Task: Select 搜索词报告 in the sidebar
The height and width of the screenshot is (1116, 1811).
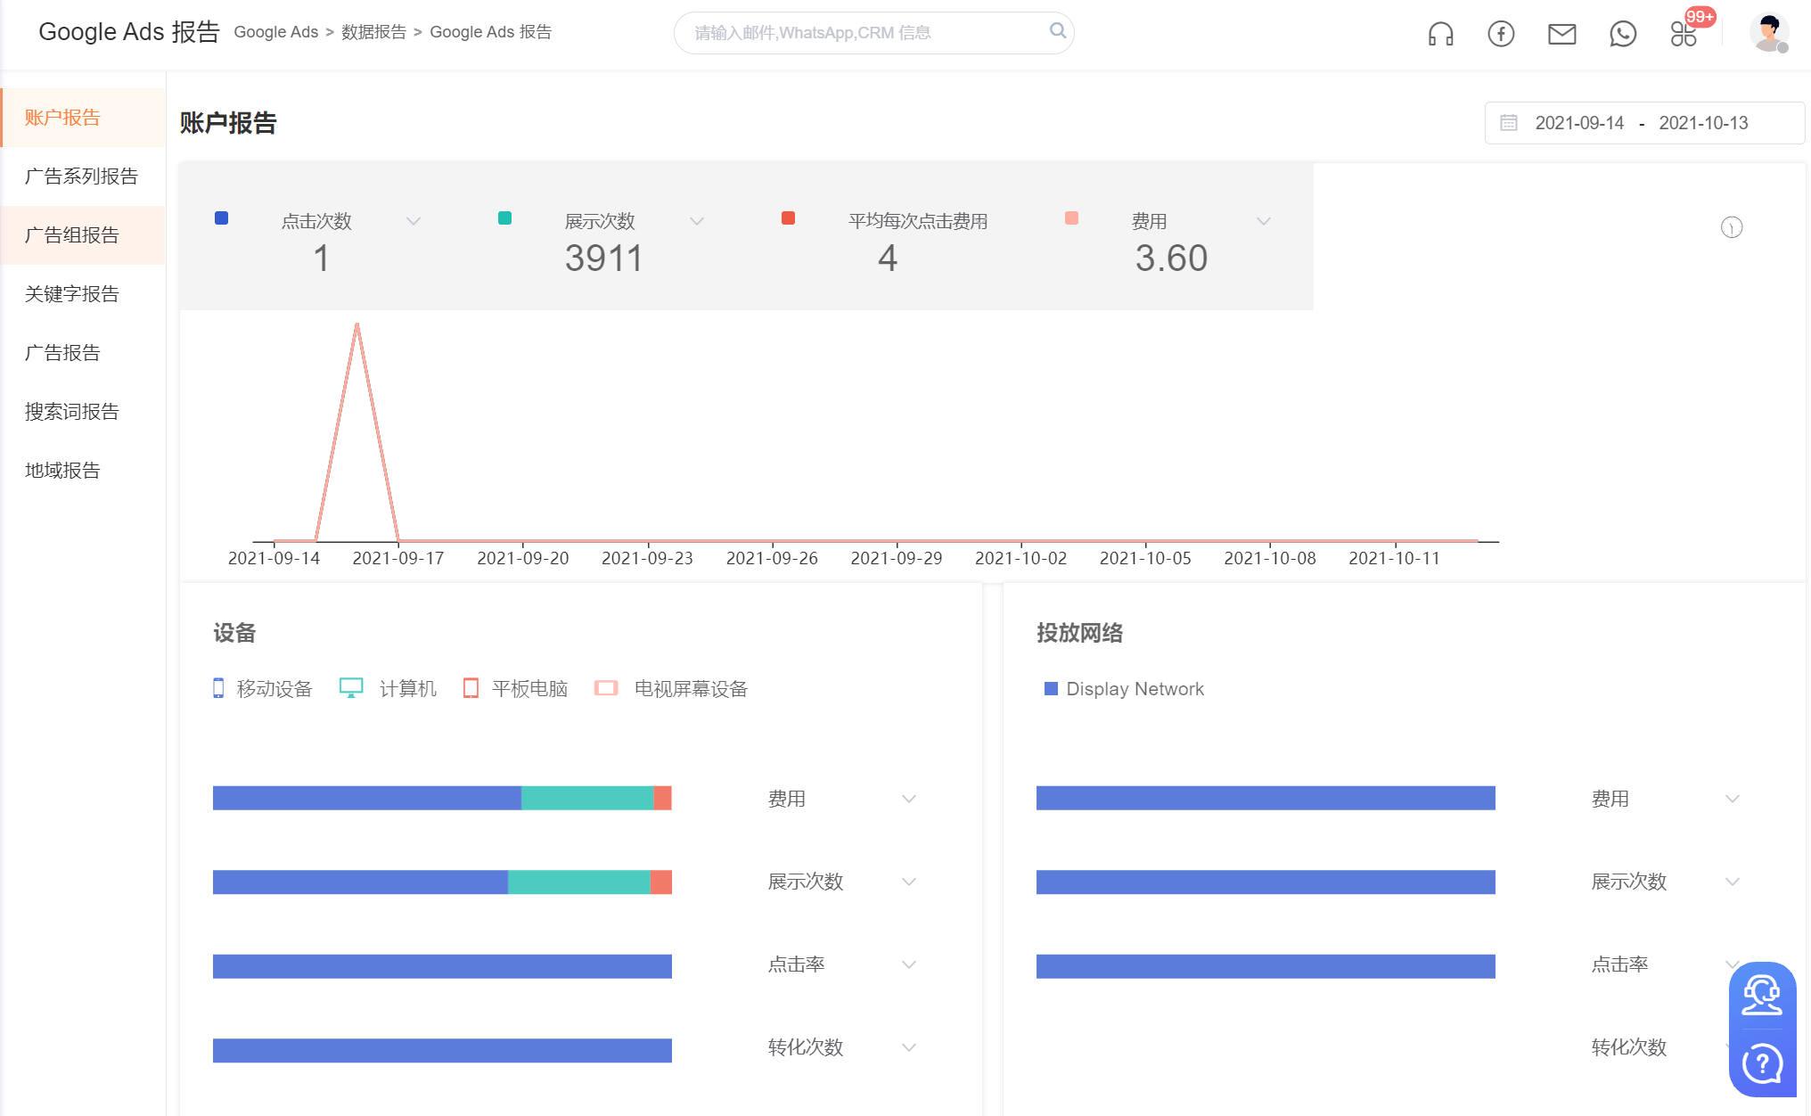Action: [83, 412]
